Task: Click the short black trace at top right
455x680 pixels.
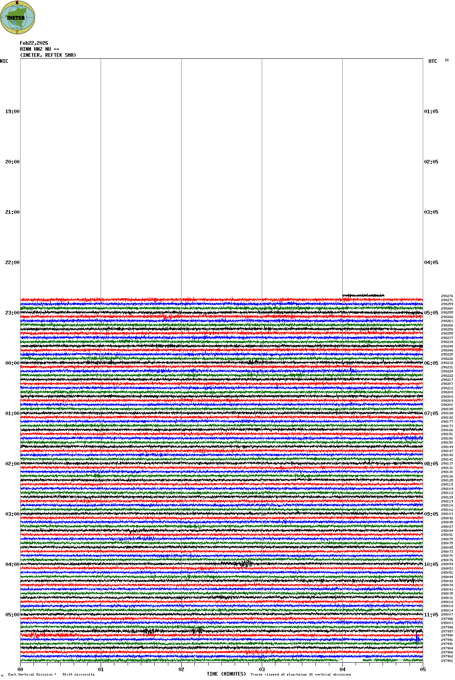Action: pyautogui.click(x=363, y=296)
